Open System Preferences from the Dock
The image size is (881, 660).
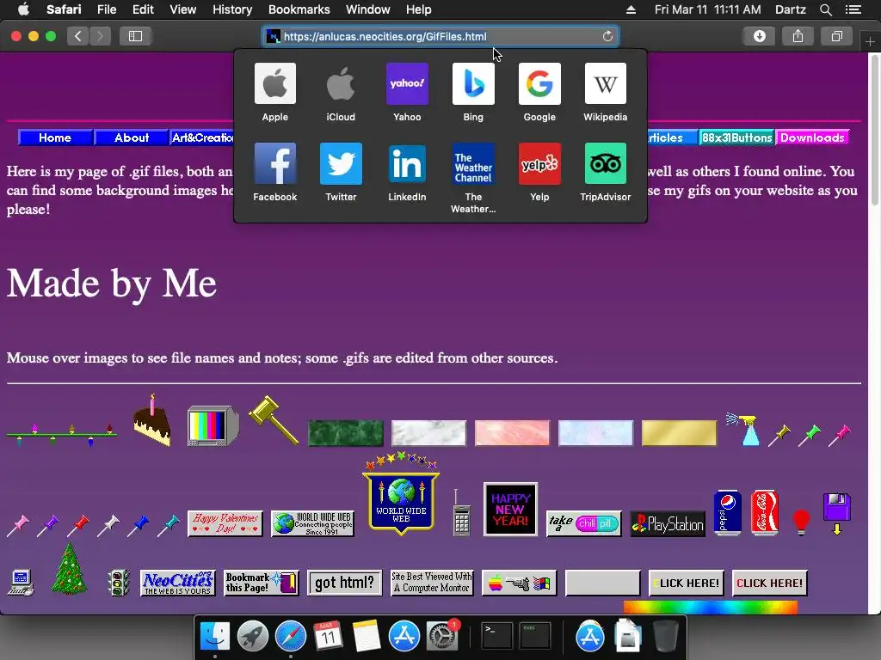click(x=442, y=636)
